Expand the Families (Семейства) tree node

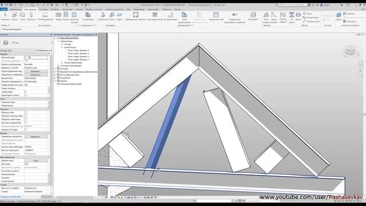click(x=55, y=78)
